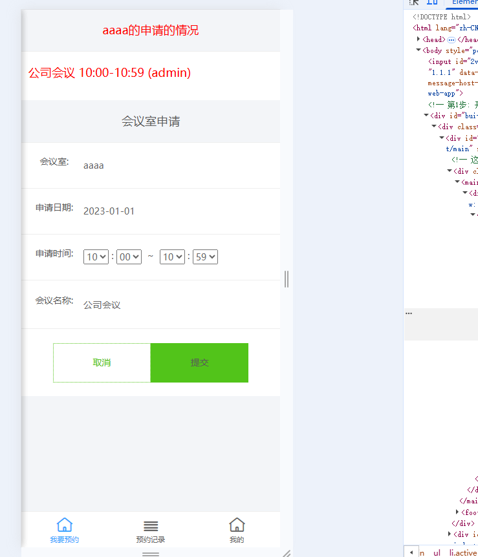
Task: Select the <!DOCTYPE html> line
Action: (441, 17)
